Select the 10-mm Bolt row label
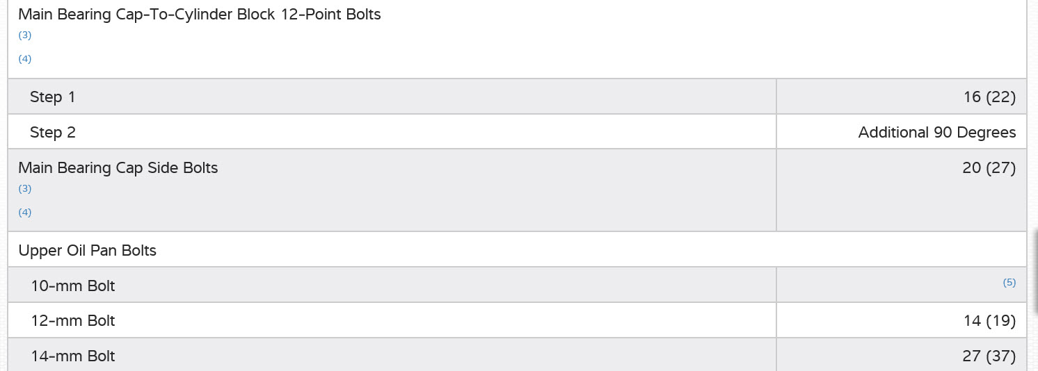This screenshot has height=371, width=1038. click(73, 286)
